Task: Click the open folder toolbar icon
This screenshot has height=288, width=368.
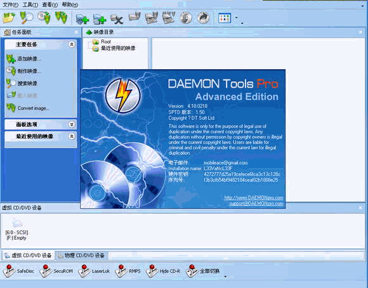Action: pyautogui.click(x=9, y=18)
